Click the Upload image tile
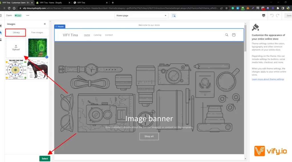 16,48
